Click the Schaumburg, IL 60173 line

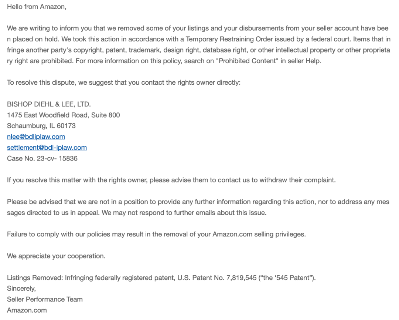[x=41, y=126]
